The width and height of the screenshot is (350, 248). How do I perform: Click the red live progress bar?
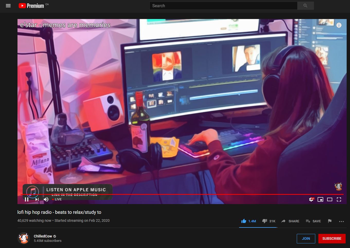pyautogui.click(x=180, y=194)
